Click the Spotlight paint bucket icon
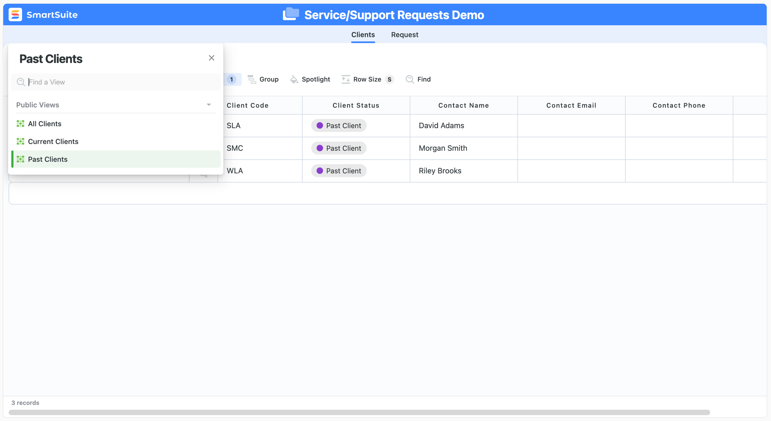The image size is (771, 421). pyautogui.click(x=294, y=79)
